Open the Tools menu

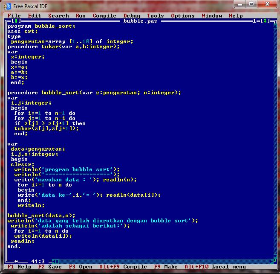pos(156,16)
